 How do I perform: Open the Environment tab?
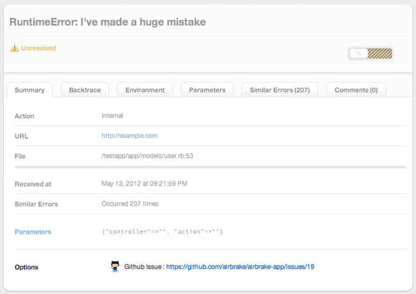pyautogui.click(x=145, y=90)
